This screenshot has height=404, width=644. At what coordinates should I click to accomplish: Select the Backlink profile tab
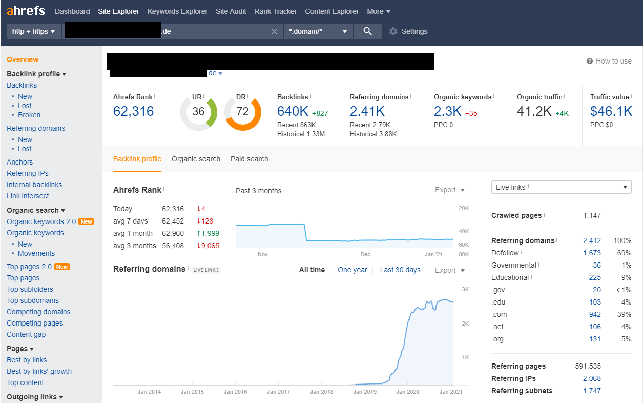137,159
